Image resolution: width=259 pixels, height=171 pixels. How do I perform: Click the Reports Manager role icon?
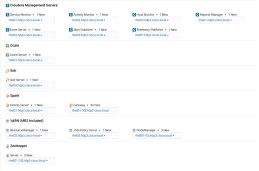coord(197,14)
